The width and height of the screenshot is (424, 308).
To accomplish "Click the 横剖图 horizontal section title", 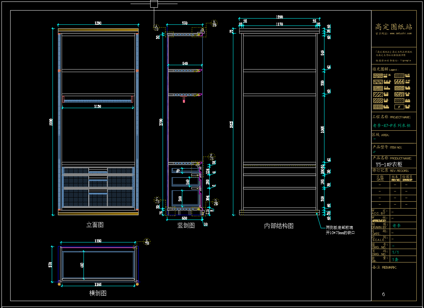I will tap(98, 293).
